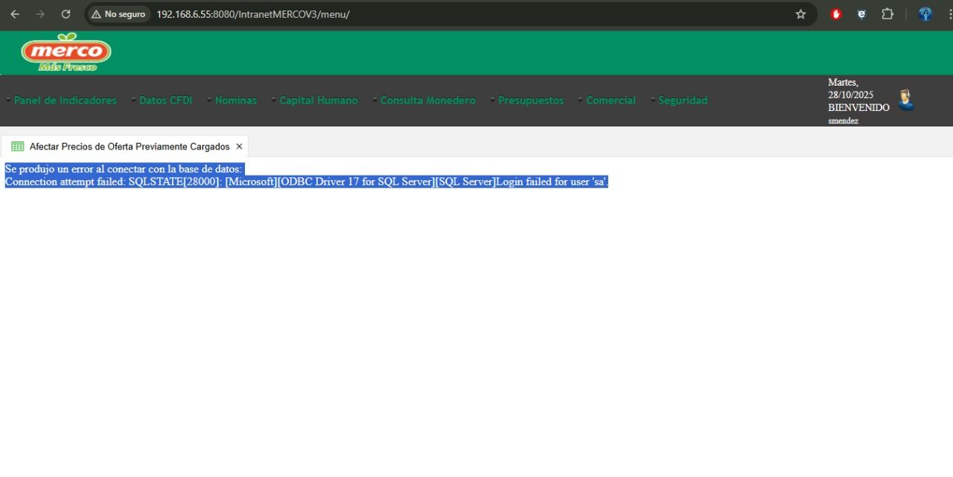Image resolution: width=953 pixels, height=477 pixels.
Task: Open the Presupuestos menu
Action: pos(531,100)
